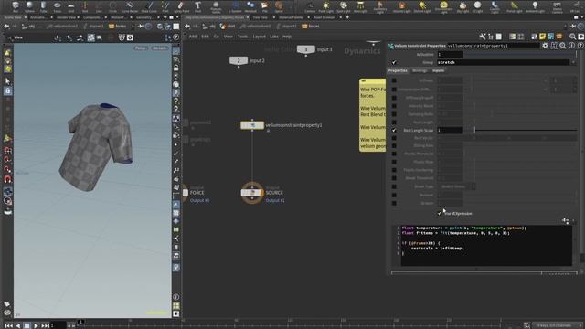Click the Rest Length Scale value field
The image size is (585, 329).
tap(450, 130)
